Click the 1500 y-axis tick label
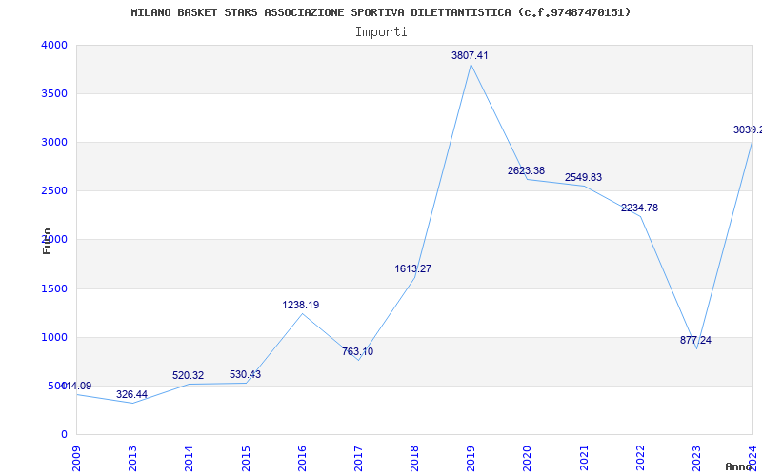Image resolution: width=762 pixels, height=476 pixels. pyautogui.click(x=52, y=289)
